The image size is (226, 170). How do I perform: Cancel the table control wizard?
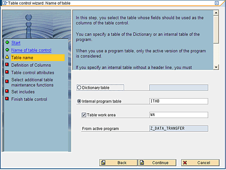tap(200, 163)
